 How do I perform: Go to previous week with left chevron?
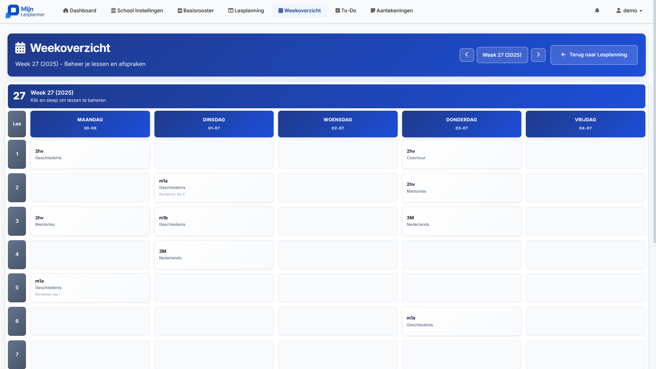(466, 55)
